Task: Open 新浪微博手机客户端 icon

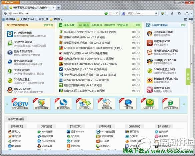Action: [x=149, y=80]
